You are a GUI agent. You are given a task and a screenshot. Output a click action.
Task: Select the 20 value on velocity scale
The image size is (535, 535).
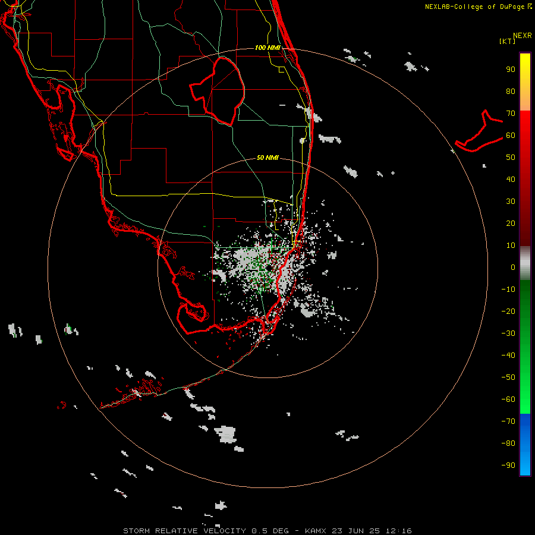(x=511, y=224)
